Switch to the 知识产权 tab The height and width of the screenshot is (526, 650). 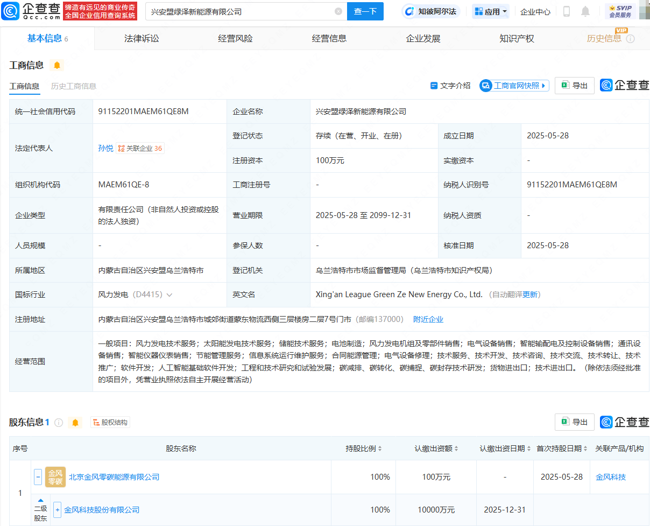point(517,39)
